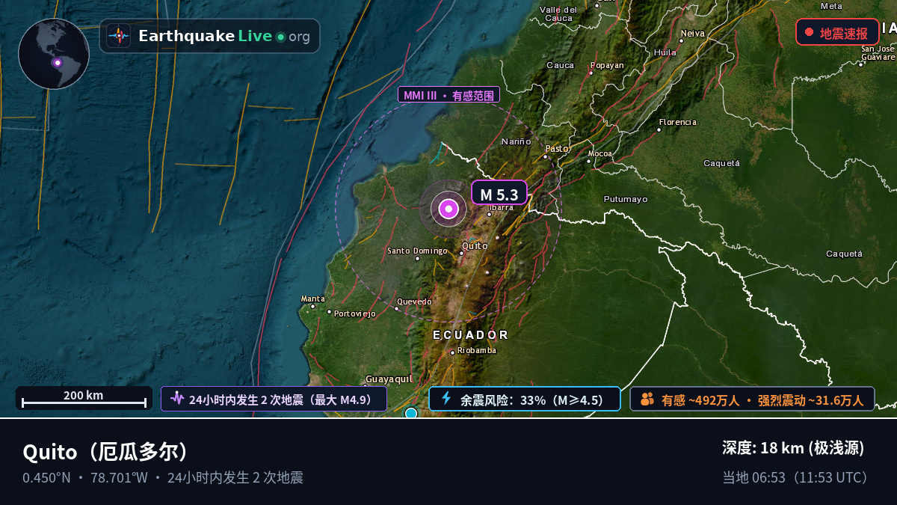Click the Valle del Cauca label
The image size is (897, 505).
pyautogui.click(x=558, y=13)
